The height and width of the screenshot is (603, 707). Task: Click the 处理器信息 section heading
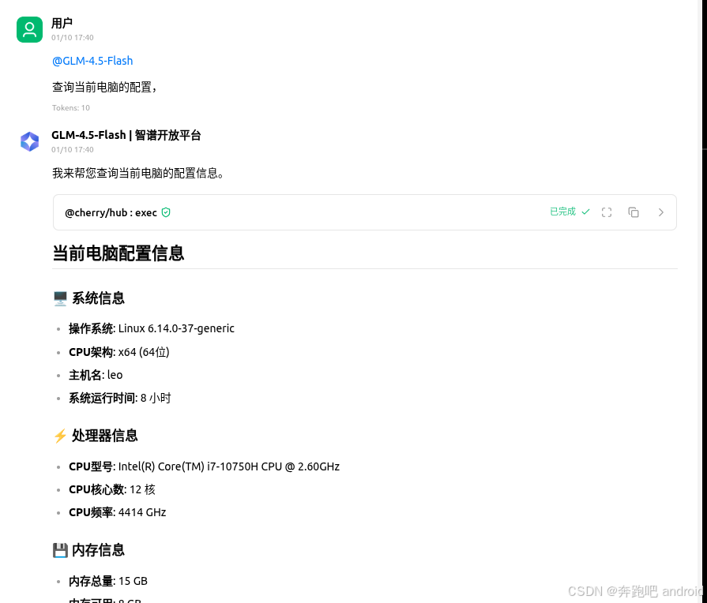click(x=104, y=436)
